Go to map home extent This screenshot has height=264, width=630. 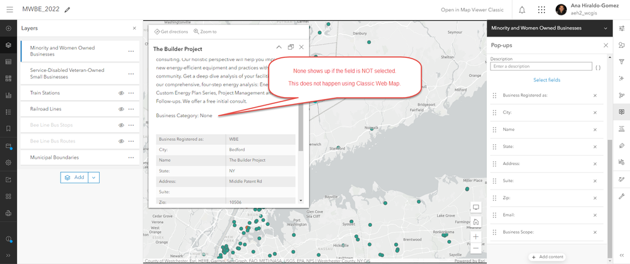point(475,222)
